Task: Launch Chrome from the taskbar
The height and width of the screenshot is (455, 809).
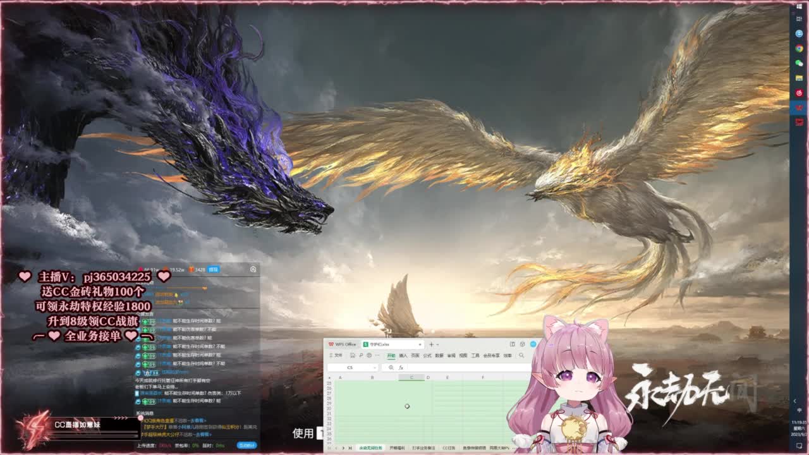Action: (799, 49)
